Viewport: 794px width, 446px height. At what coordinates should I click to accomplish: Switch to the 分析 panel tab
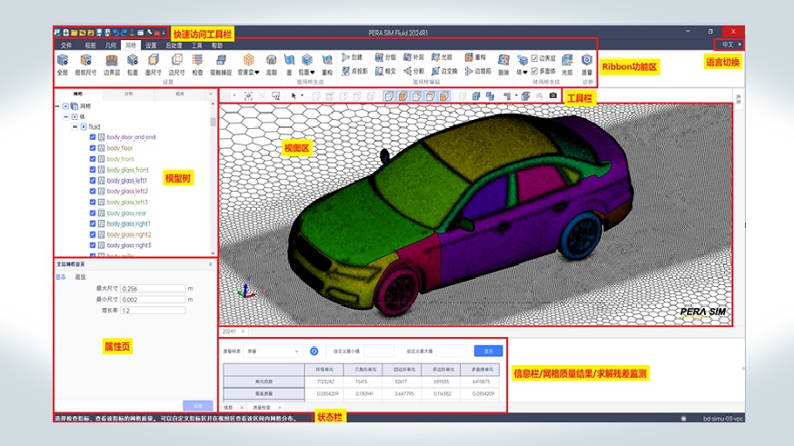128,93
